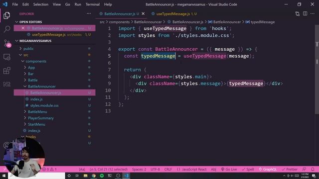Click VS Code icon in taskbar
The width and height of the screenshot is (319, 179).
[126, 176]
